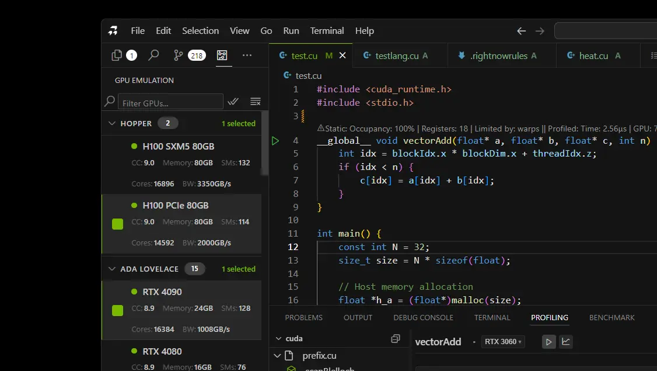Deselect the H100 PCIe 80GB checkbox
657x371 pixels.
[118, 224]
